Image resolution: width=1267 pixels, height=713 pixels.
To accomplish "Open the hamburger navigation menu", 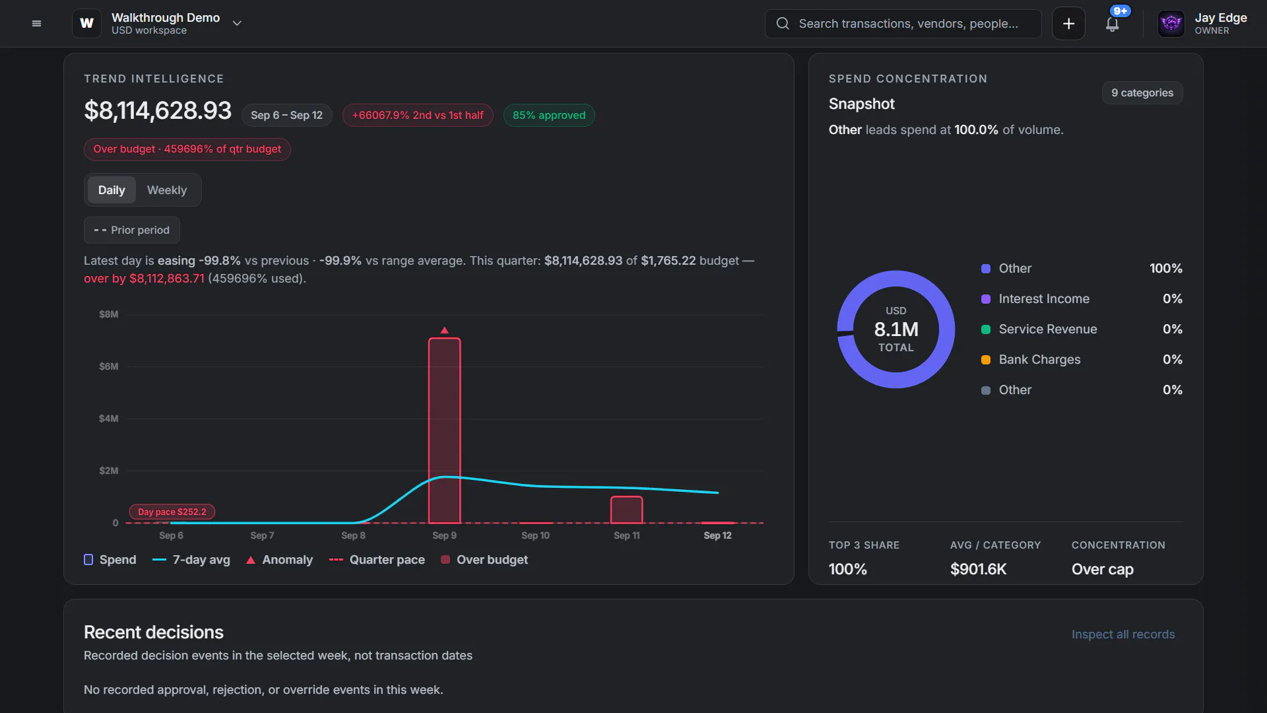I will pos(36,23).
